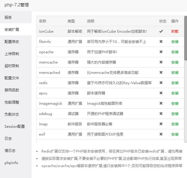Open the 日志 sidebar item
Screen dimensions: 187x178
point(16,139)
